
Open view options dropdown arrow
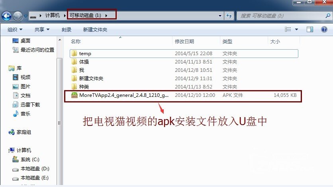pyautogui.click(x=296, y=29)
